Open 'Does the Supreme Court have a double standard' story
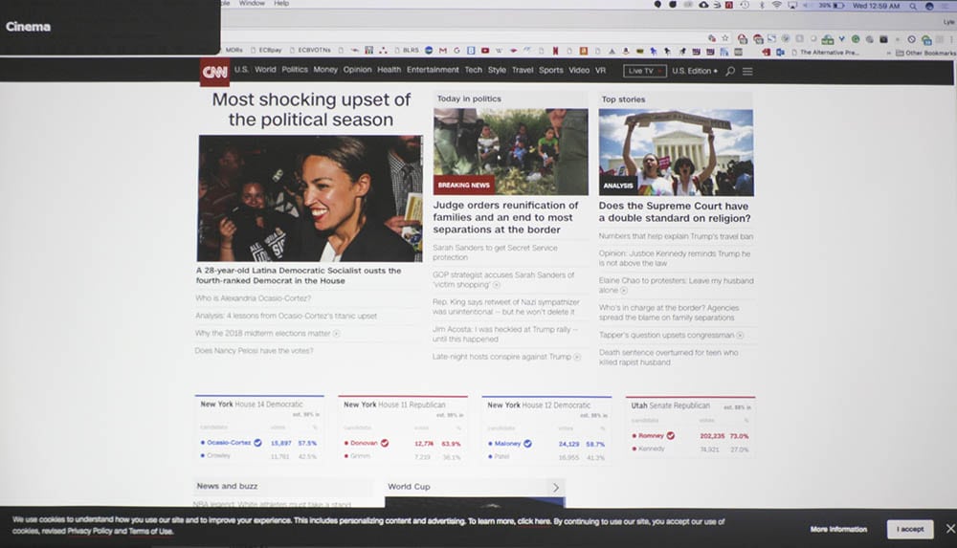The image size is (957, 548). [x=675, y=211]
